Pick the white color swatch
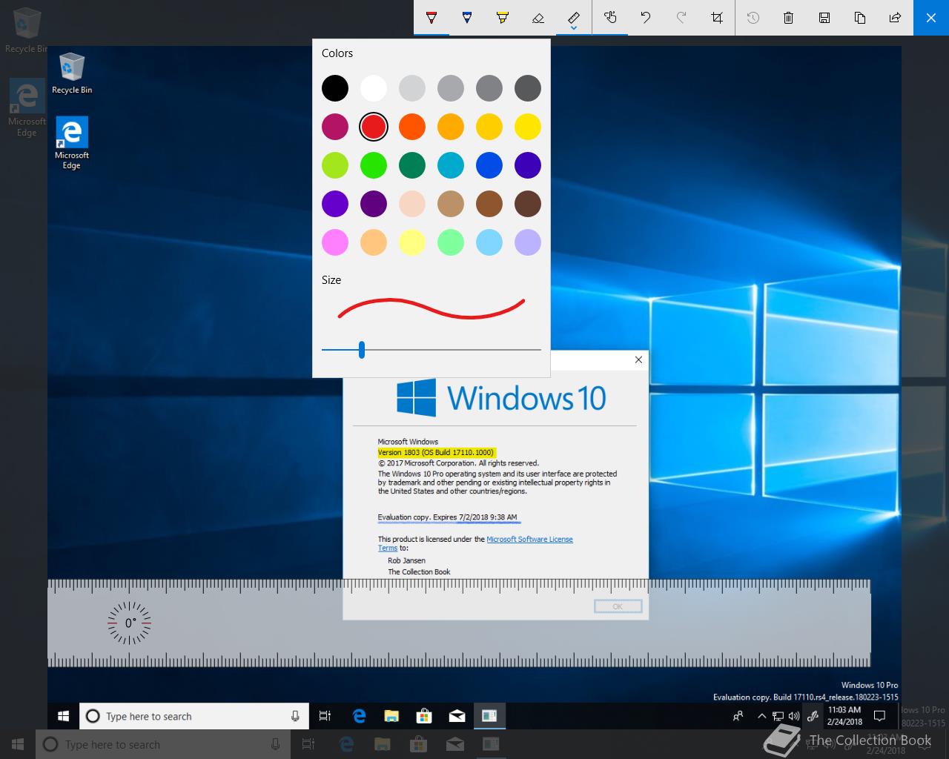The height and width of the screenshot is (759, 949). coord(374,88)
